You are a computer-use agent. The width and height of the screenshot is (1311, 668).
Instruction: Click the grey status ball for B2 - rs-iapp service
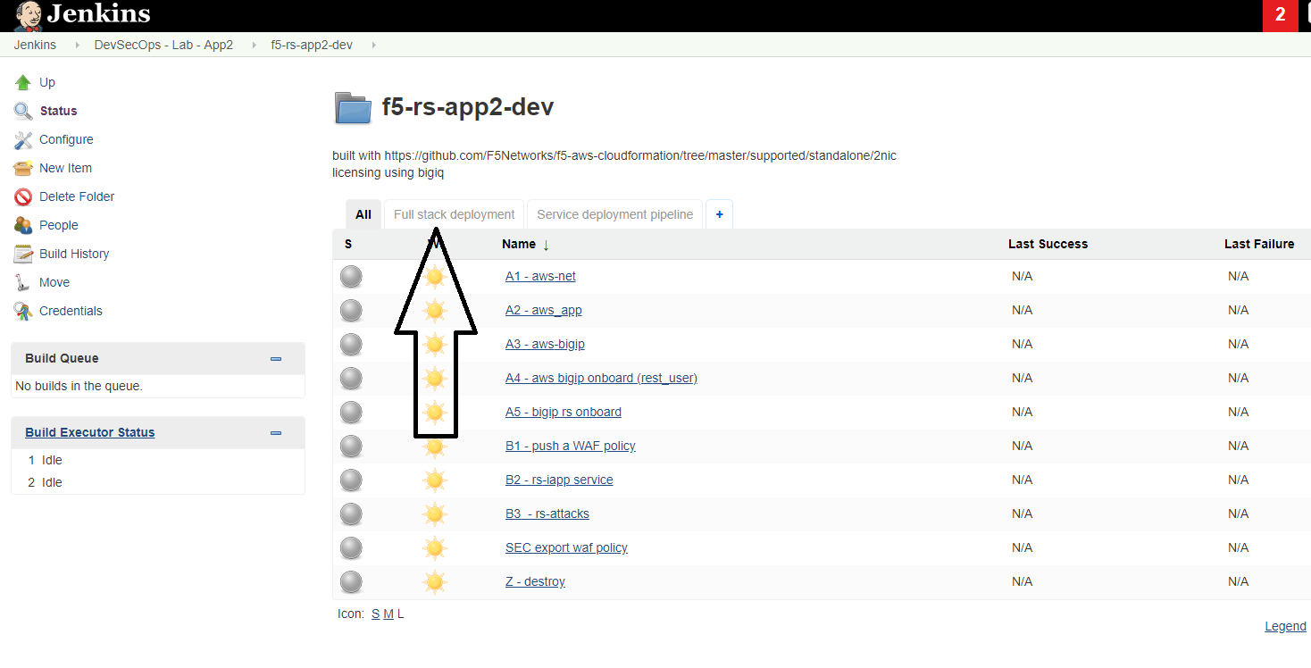pos(351,480)
